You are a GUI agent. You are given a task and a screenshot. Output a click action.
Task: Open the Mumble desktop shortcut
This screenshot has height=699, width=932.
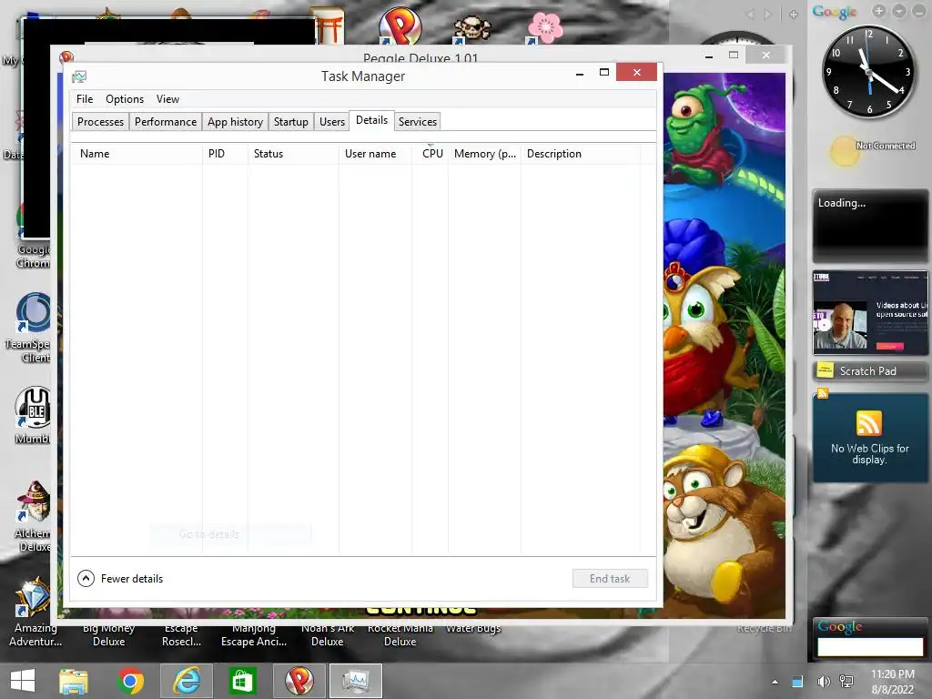(x=33, y=415)
